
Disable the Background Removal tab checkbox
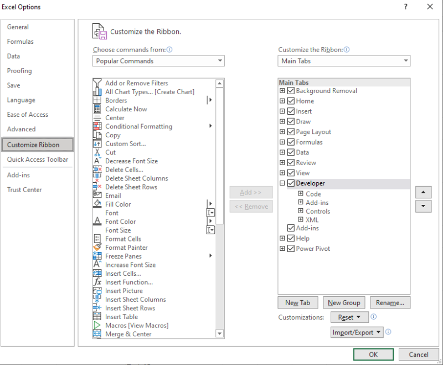291,90
